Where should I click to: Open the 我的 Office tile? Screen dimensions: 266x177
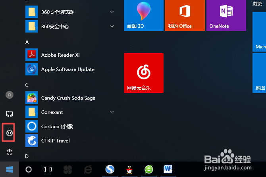coord(185,15)
